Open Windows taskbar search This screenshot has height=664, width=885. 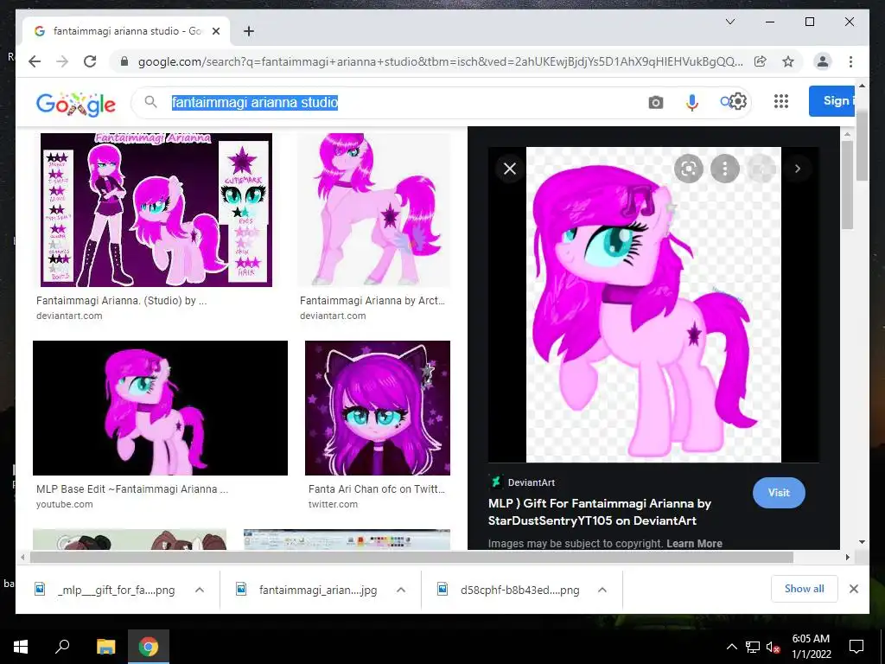[62, 646]
